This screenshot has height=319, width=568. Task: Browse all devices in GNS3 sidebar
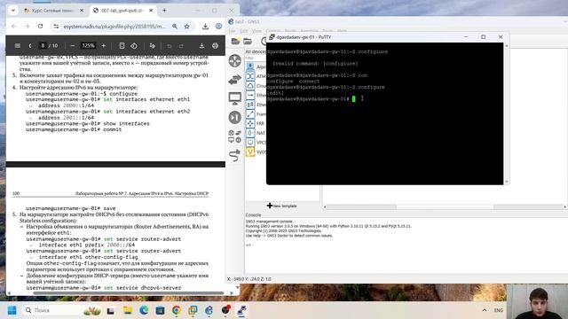coord(234,136)
